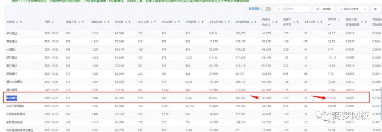Toggle the 查看指数 switch
Viewport: 382px width, 132px height.
267,9
